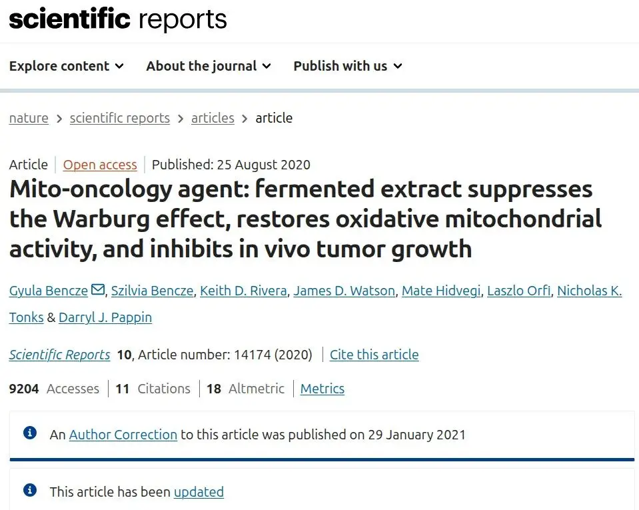Expand the About the journal menu
This screenshot has width=639, height=510.
pyautogui.click(x=209, y=66)
